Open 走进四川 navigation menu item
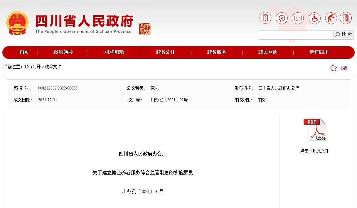 319,52
